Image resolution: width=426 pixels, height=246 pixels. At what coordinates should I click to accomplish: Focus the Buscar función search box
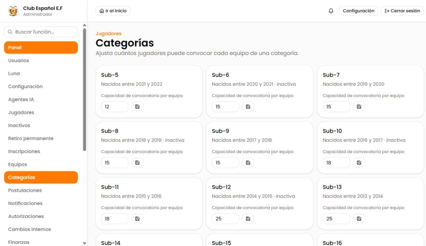[x=41, y=32]
